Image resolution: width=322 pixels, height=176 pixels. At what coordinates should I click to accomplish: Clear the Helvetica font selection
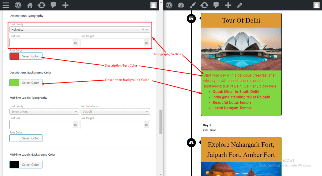[143, 29]
